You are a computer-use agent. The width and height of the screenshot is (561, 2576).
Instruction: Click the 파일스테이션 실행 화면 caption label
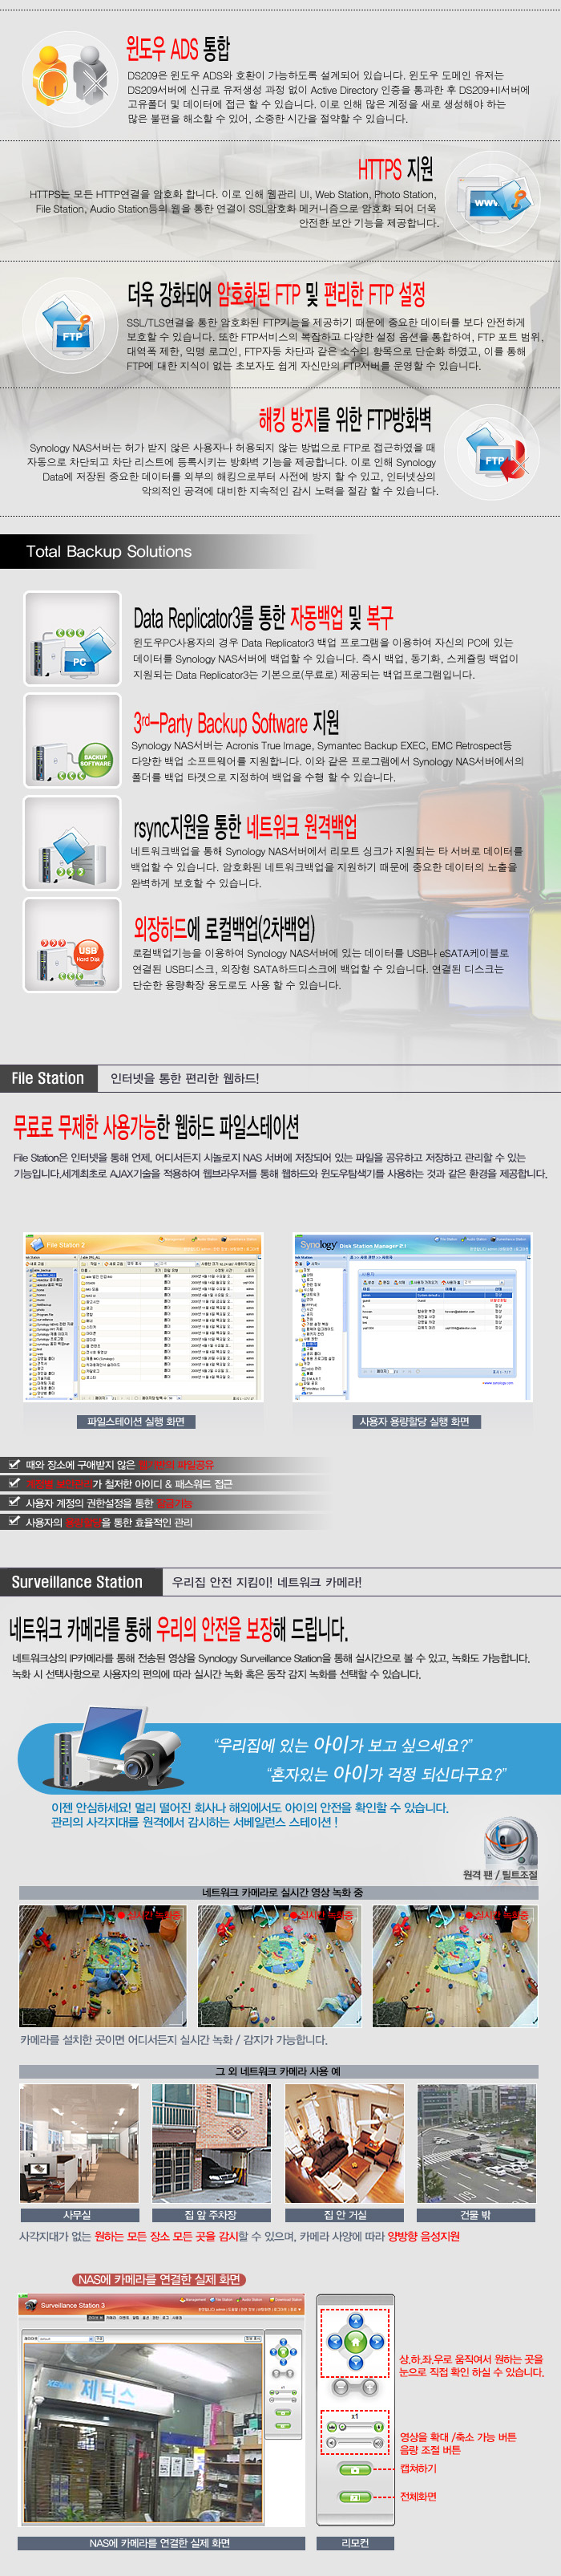tap(135, 1421)
